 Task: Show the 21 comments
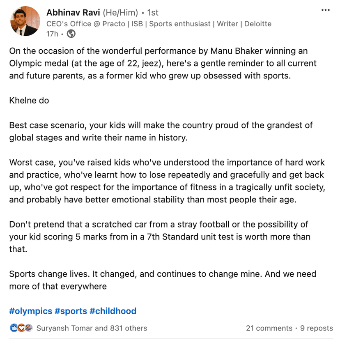tap(269, 328)
